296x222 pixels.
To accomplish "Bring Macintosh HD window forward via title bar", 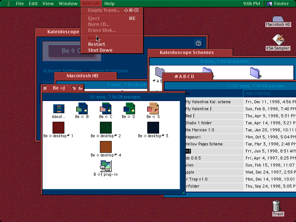I will coord(86,76).
